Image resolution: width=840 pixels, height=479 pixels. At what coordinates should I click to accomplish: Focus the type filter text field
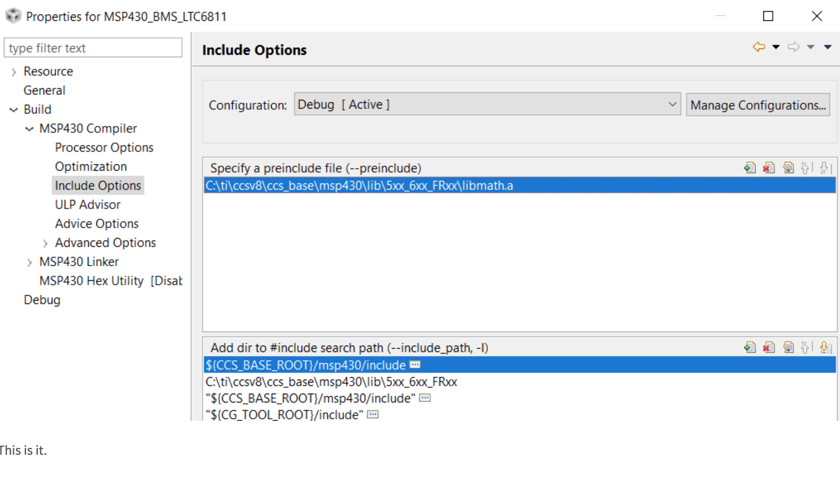[93, 48]
